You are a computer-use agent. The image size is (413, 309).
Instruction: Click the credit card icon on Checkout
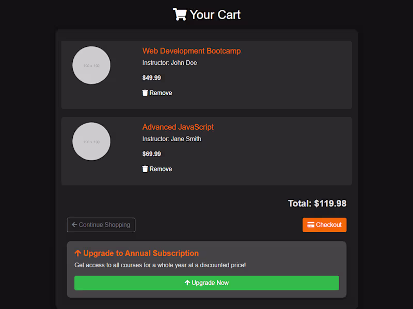click(x=311, y=225)
